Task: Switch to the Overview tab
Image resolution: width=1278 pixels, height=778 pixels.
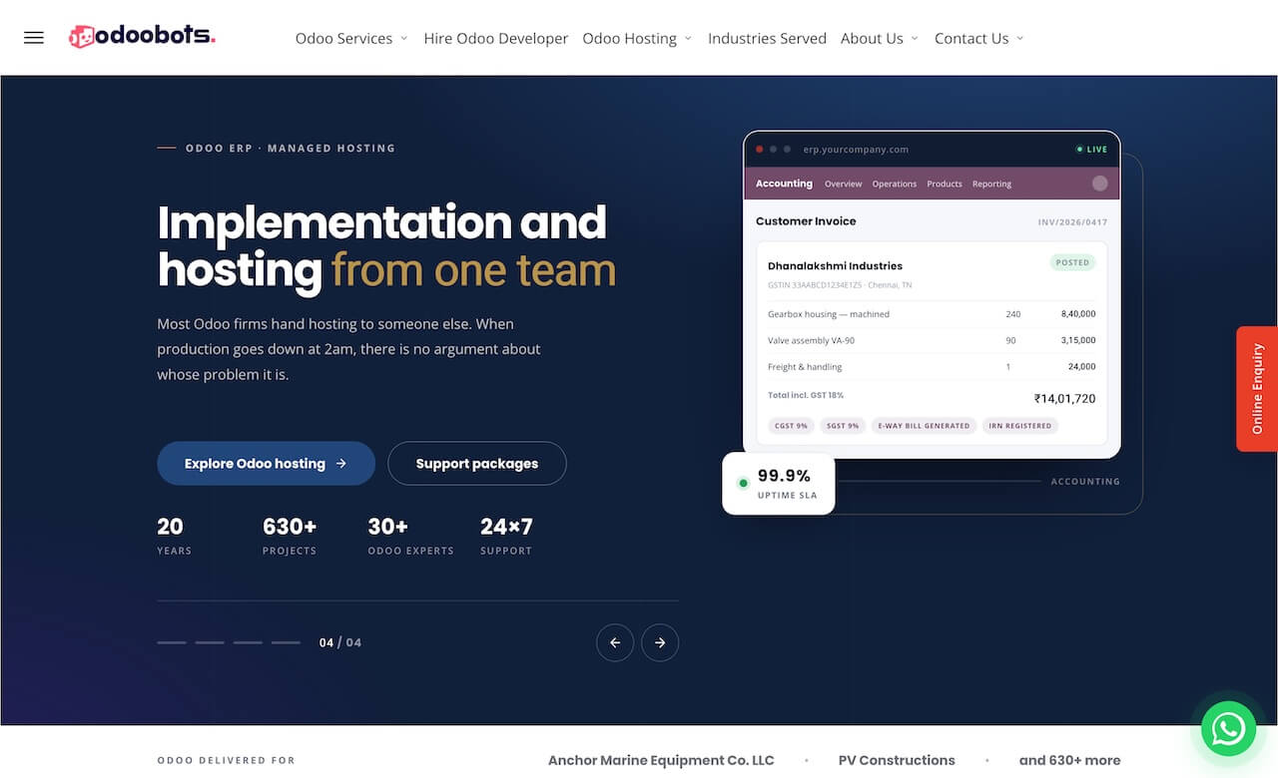Action: point(844,184)
